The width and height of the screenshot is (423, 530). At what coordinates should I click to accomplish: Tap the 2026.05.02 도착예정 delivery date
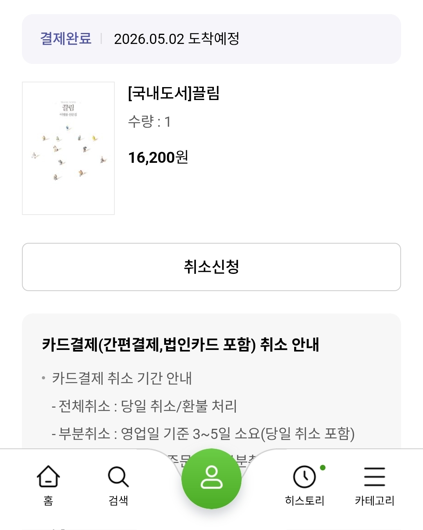click(x=176, y=39)
